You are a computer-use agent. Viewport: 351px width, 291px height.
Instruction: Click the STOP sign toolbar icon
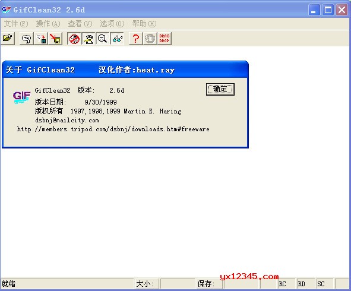click(150, 39)
